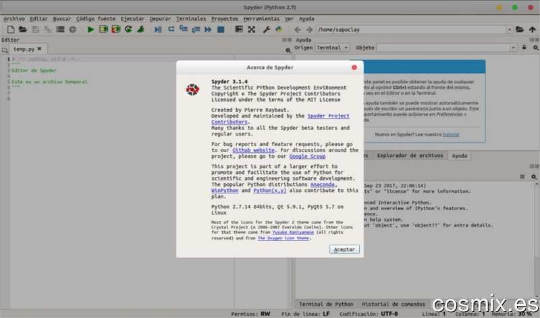The image size is (540, 318).
Task: Click the editor file browse icon left of temp.py
Action: point(5,50)
